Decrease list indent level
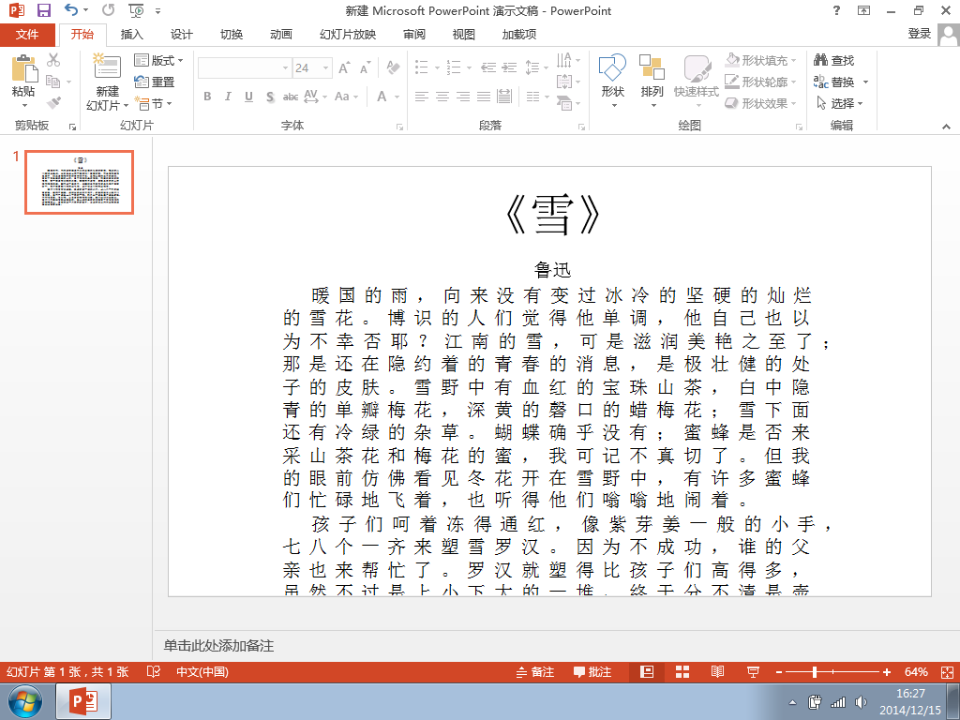 point(487,67)
